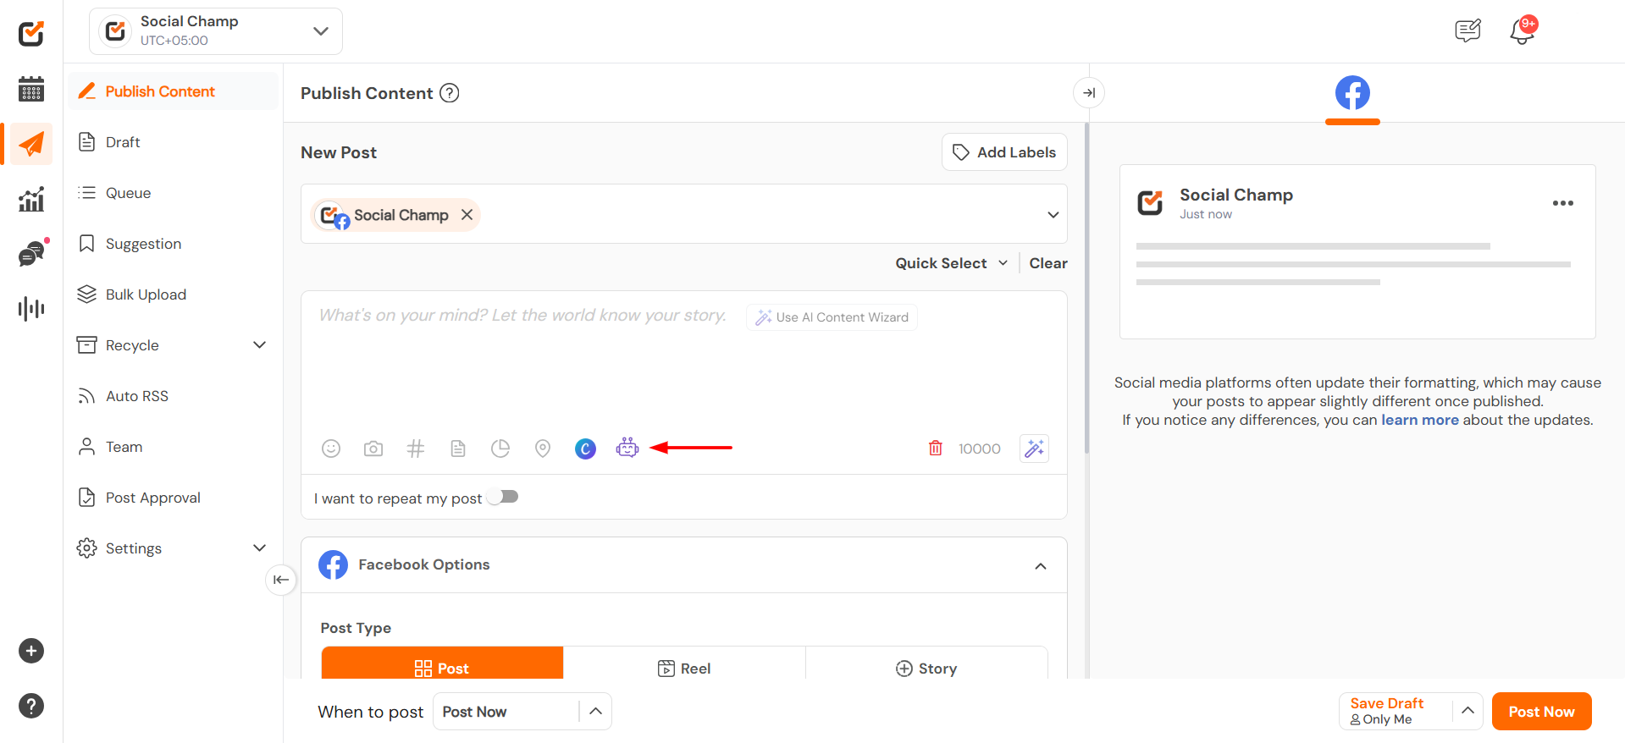Viewport: 1625px width, 743px height.
Task: Open the engage chat bubbles icon
Action: [33, 253]
